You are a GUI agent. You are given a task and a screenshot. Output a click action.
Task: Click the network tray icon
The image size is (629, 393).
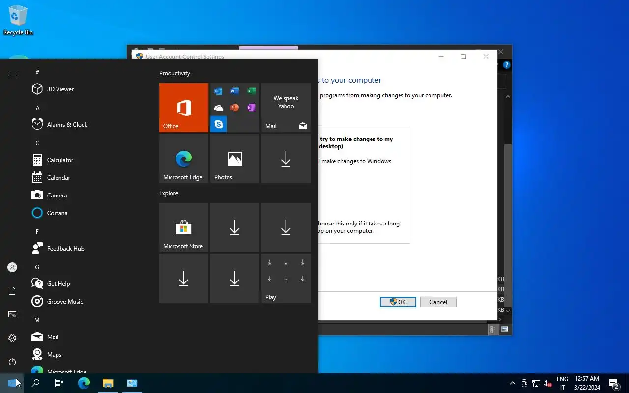click(536, 383)
